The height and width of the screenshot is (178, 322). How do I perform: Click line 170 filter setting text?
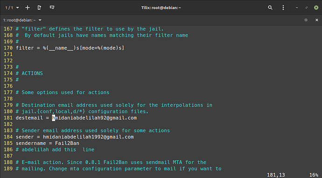(70, 48)
